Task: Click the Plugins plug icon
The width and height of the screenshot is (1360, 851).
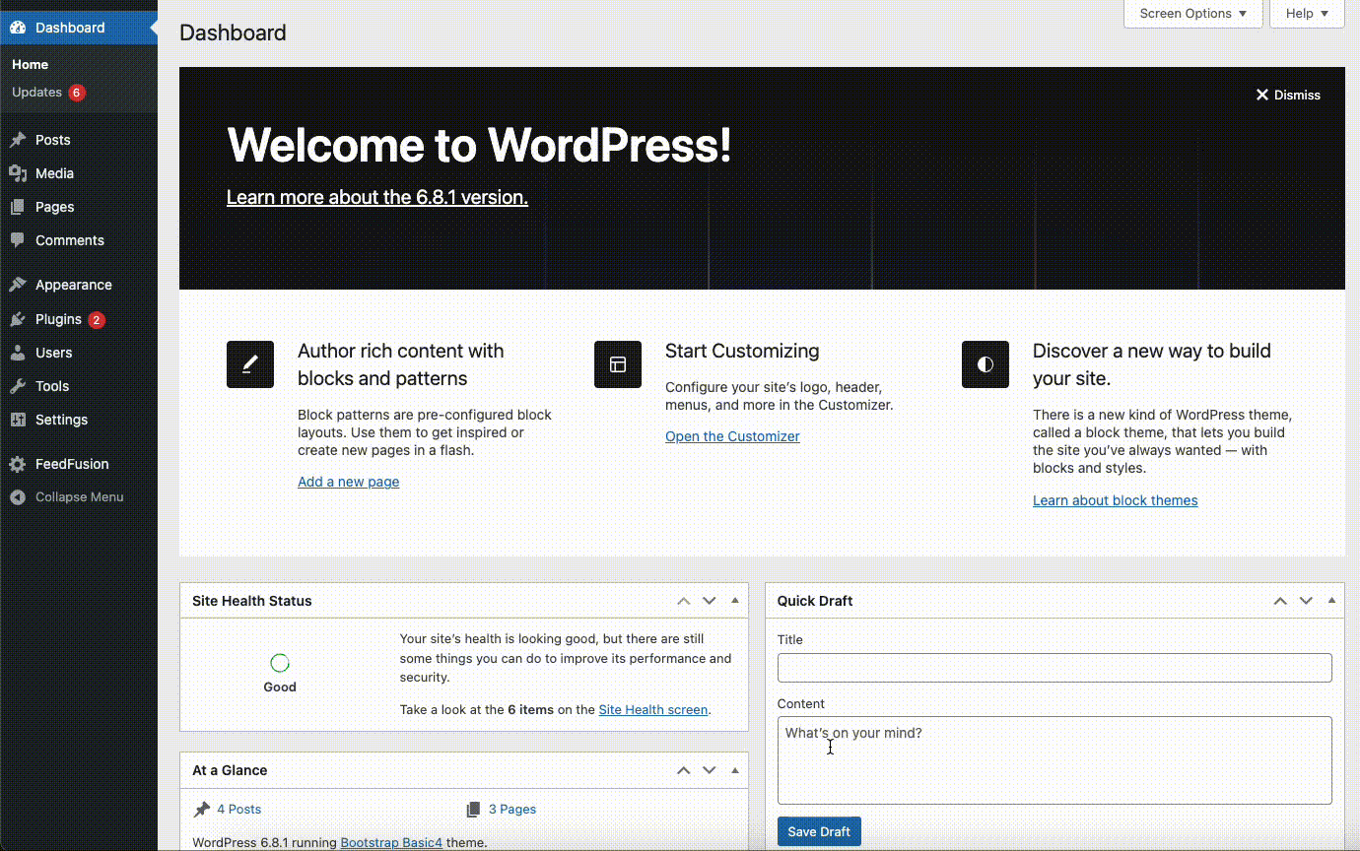Action: 18,319
